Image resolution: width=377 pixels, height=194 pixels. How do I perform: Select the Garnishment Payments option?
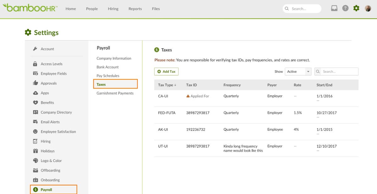click(114, 93)
